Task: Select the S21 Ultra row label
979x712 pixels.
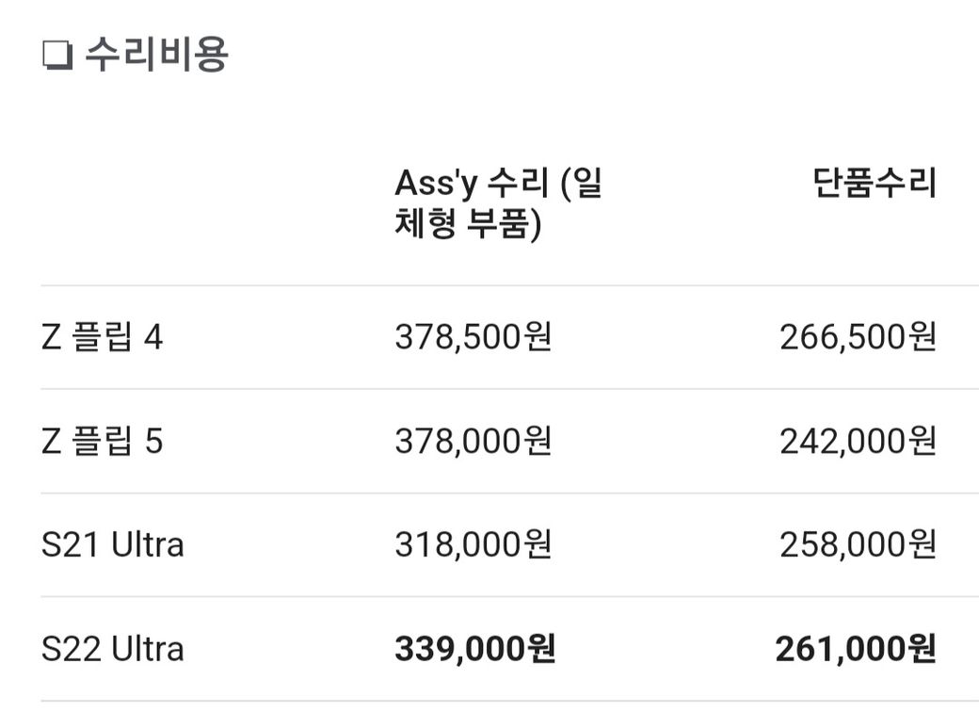Action: coord(113,544)
